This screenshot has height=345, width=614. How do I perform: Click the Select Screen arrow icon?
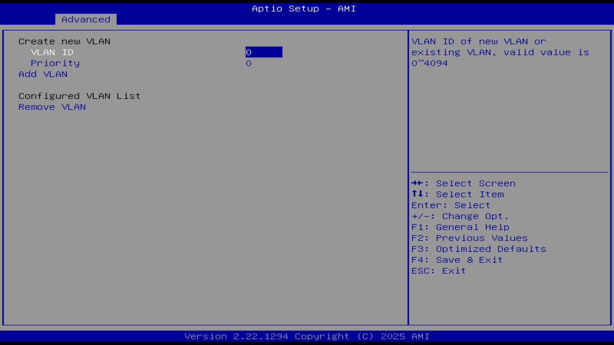point(418,183)
